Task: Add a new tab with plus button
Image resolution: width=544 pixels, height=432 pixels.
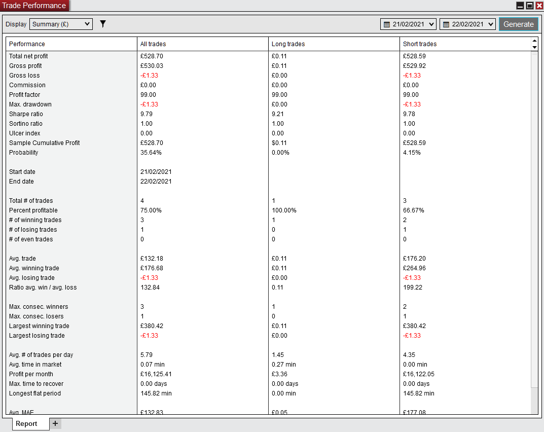Action: [55, 423]
